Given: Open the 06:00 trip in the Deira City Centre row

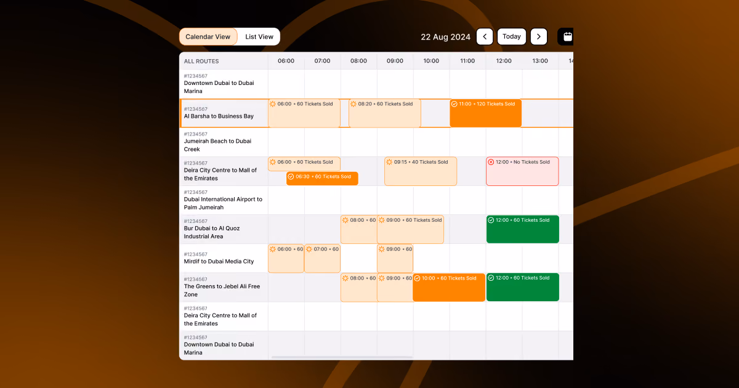Looking at the screenshot, I should [x=304, y=164].
